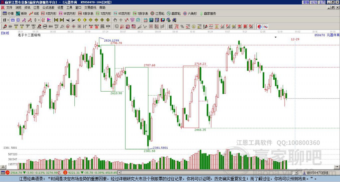Screen dimensions: 340x182
Task: Open the calculator icon
Action: (151, 20)
